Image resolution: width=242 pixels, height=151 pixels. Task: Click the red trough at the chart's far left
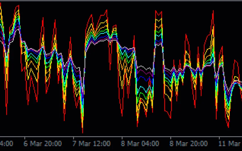[x=7, y=115]
